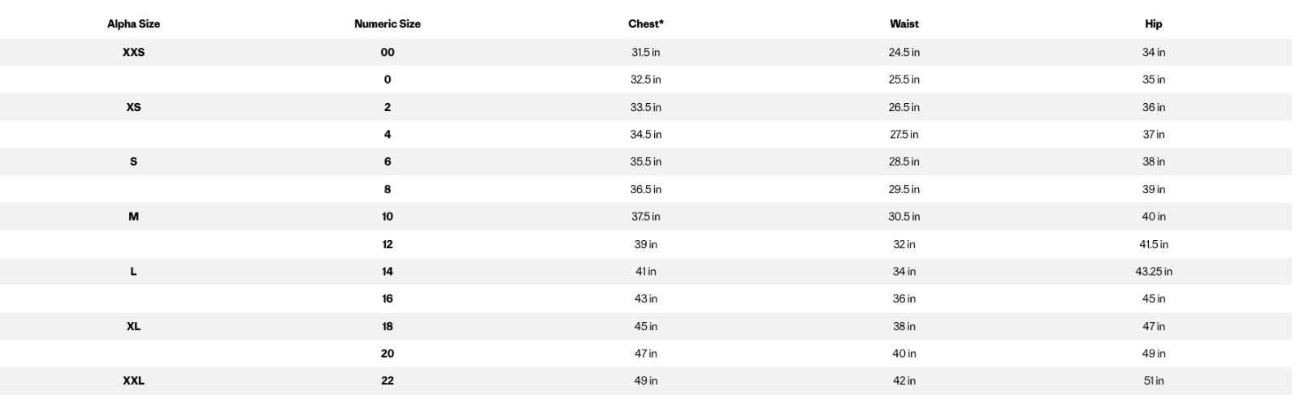Click the Hip column header
The width and height of the screenshot is (1300, 404).
(1153, 24)
